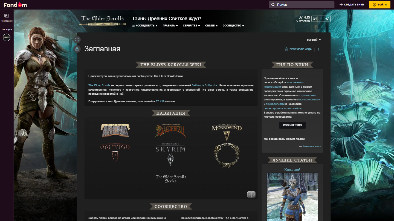Click the пополнению информации link
394x221 pixels.
click(283, 84)
